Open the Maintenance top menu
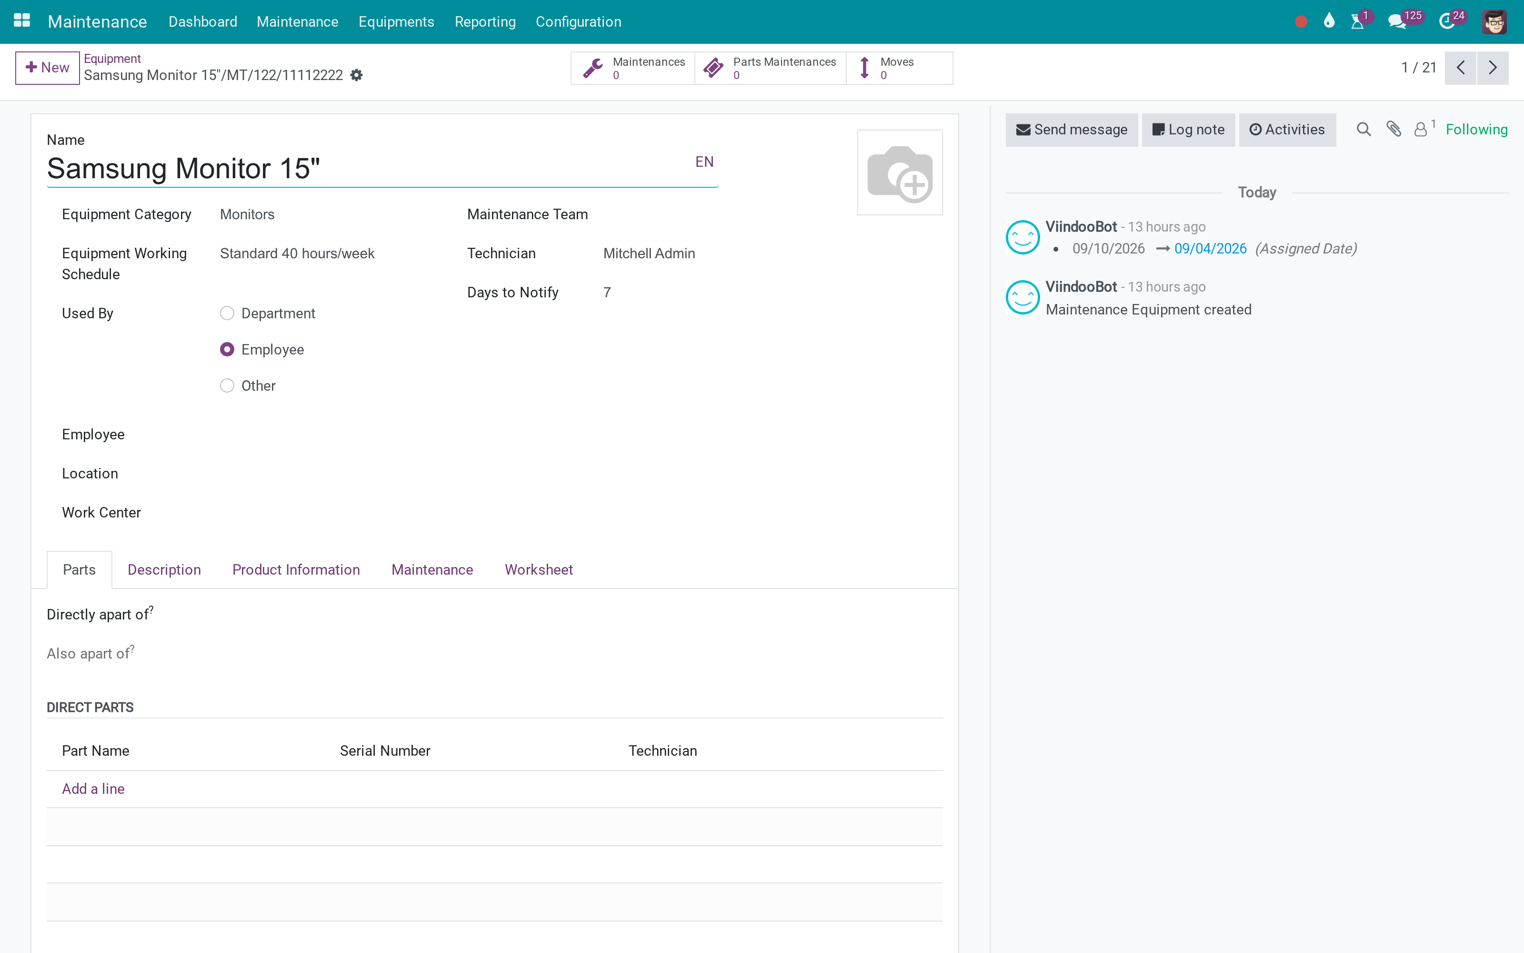 [297, 21]
